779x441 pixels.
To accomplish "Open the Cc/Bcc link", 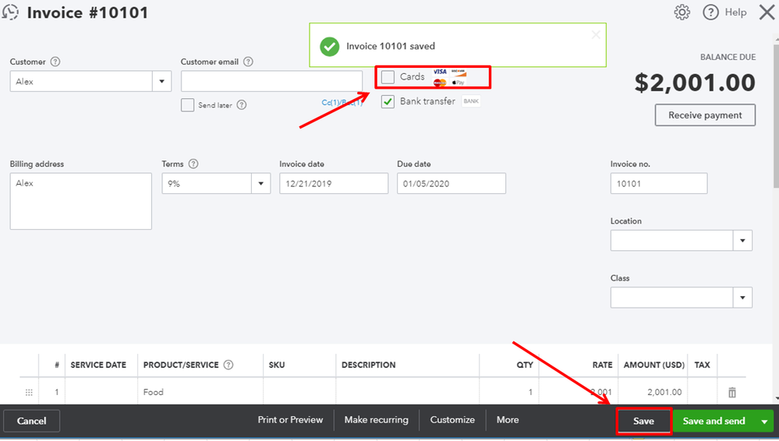I will (x=342, y=102).
